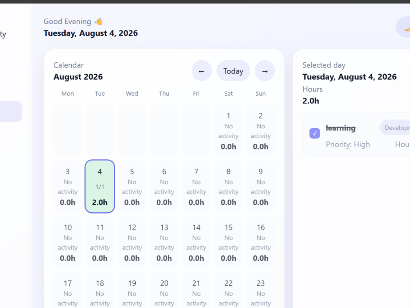Viewport: 410px width, 308px height.
Task: Select August 16 calendar day
Action: (x=260, y=242)
